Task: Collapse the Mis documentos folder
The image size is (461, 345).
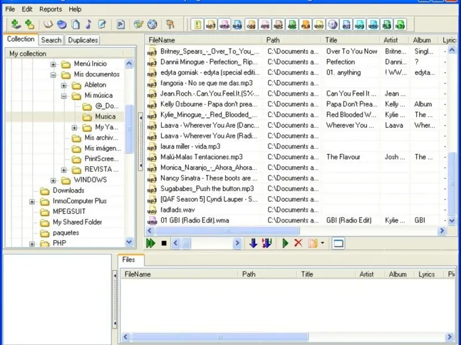Action: pyautogui.click(x=53, y=75)
